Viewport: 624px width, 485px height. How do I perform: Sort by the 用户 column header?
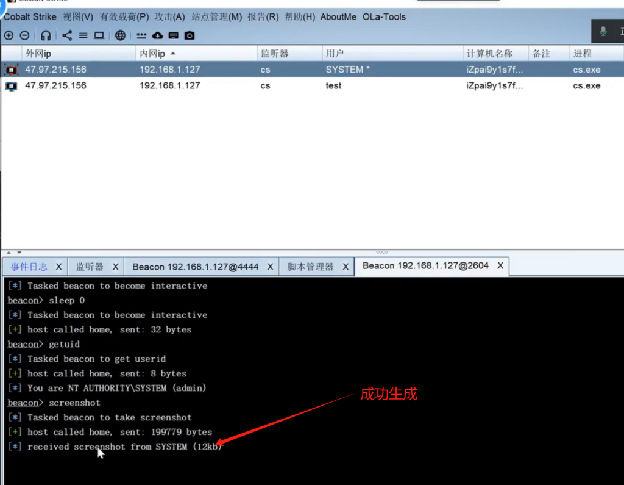(393, 54)
